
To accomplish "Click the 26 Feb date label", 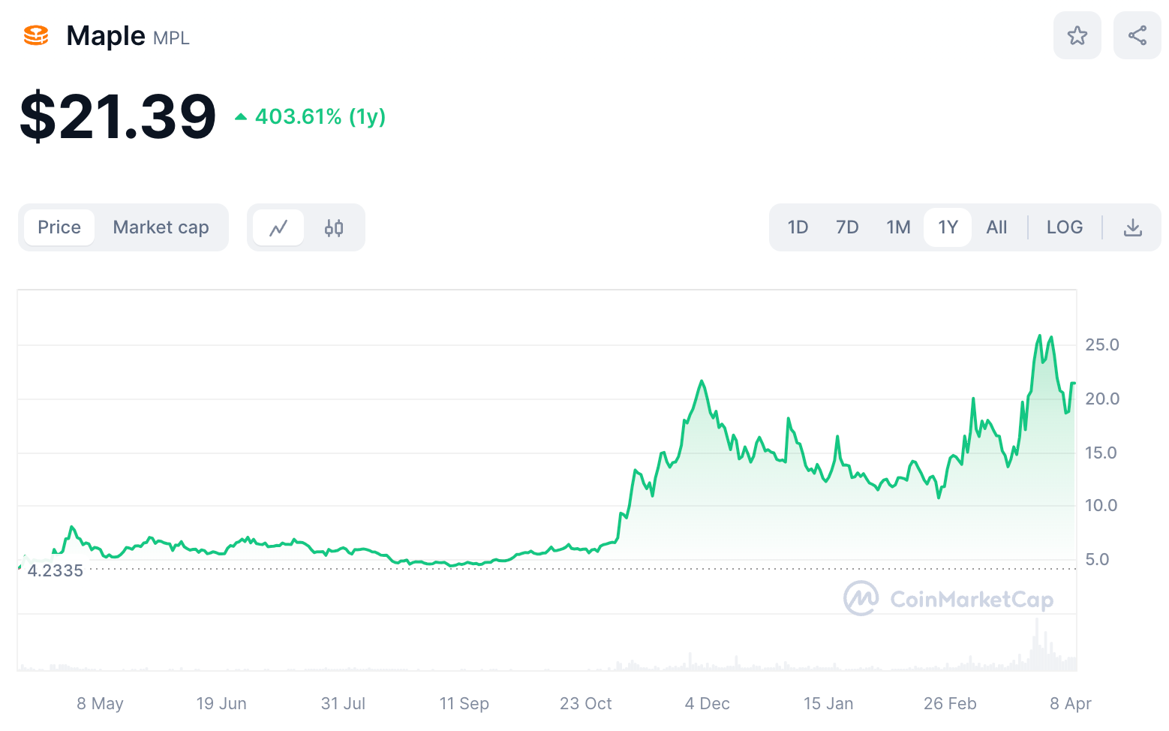I will (x=950, y=703).
